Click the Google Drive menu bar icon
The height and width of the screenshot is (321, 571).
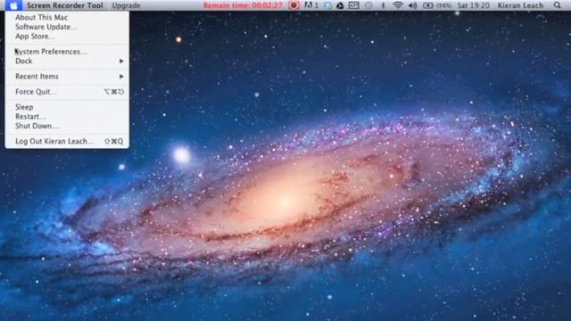point(340,5)
